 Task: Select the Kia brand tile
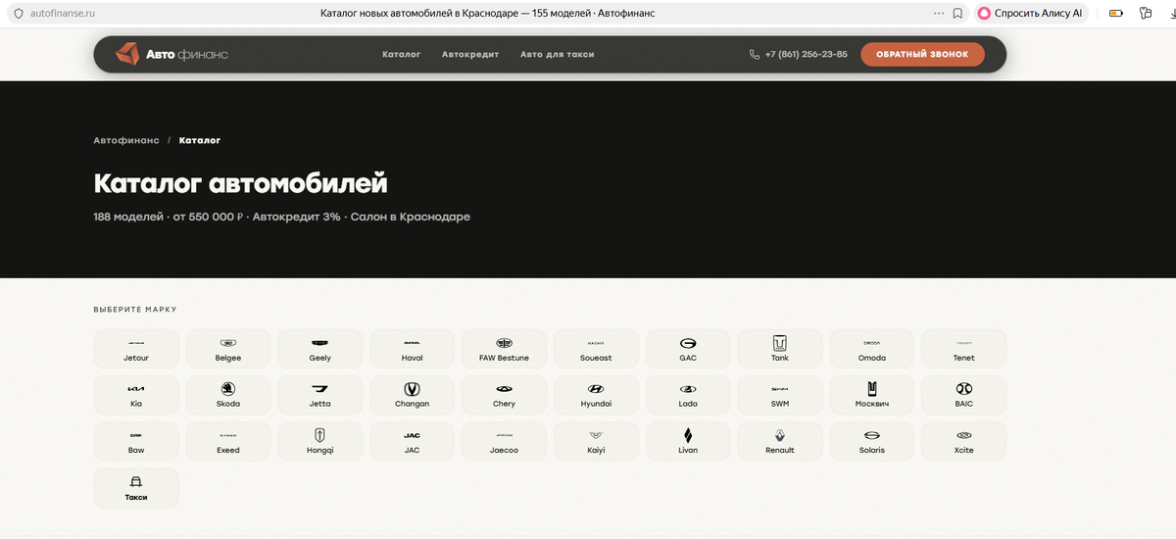[136, 395]
